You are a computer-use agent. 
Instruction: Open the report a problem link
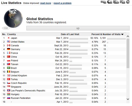62,3
